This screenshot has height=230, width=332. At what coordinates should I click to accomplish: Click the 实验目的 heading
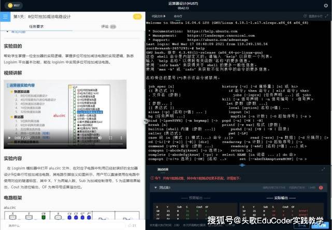click(13, 46)
